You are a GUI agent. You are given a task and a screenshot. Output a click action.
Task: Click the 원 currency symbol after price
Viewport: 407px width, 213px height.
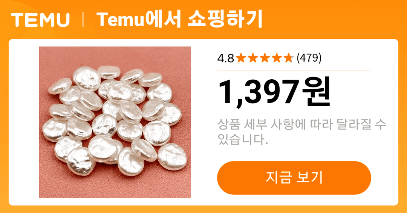(316, 92)
